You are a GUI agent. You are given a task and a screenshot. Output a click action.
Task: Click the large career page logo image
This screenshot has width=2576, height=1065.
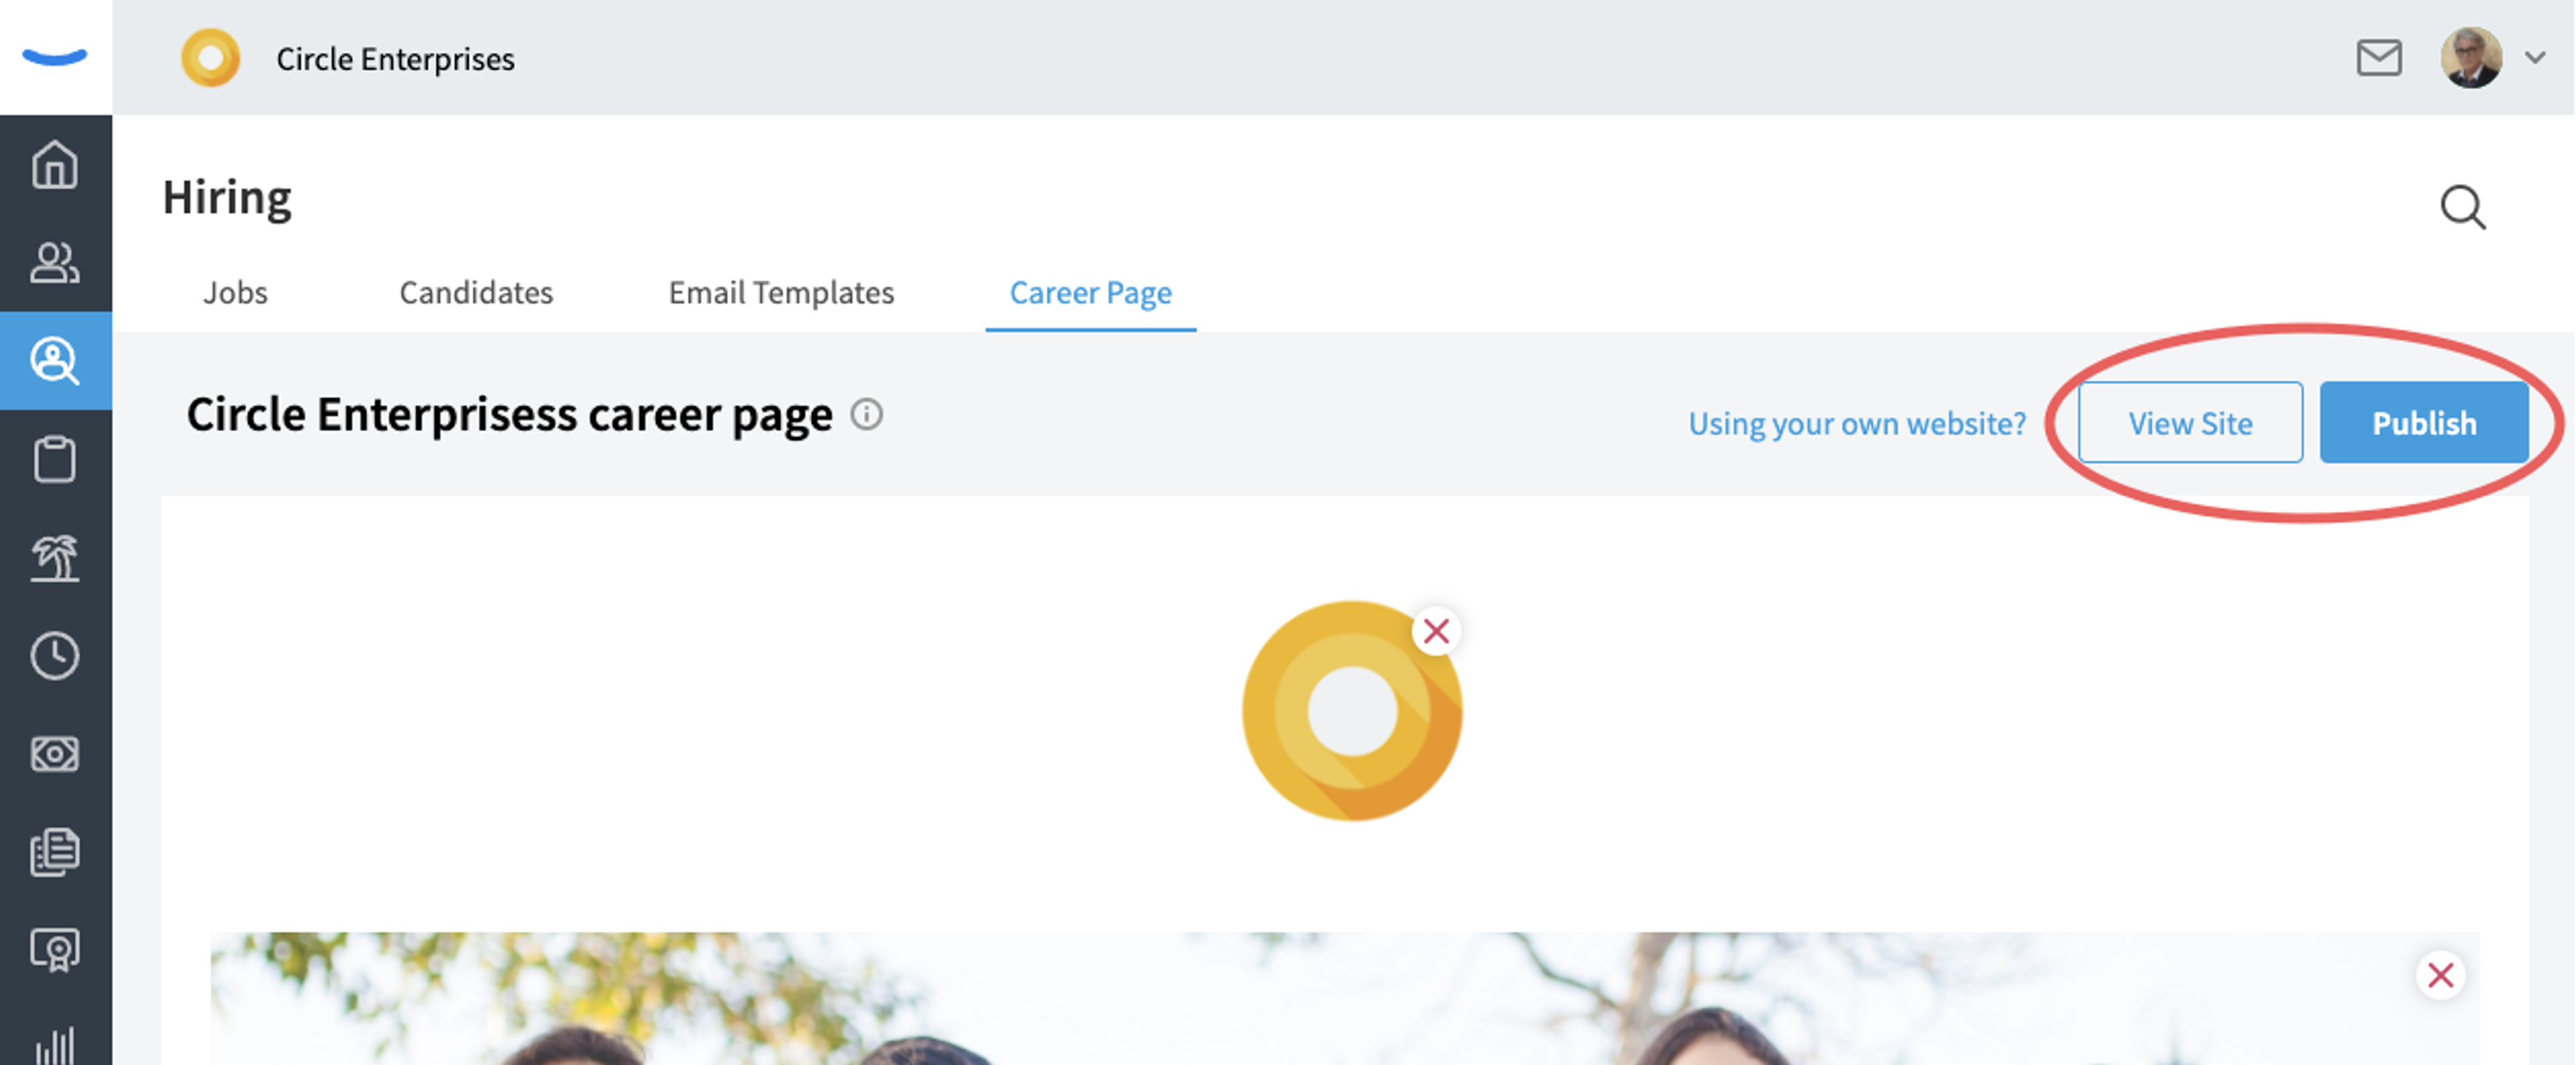[x=1352, y=711]
